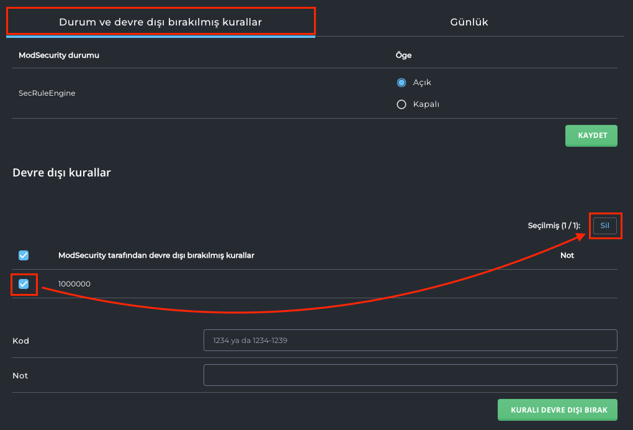Click the Açık option label
Image resolution: width=633 pixels, height=430 pixels.
422,83
